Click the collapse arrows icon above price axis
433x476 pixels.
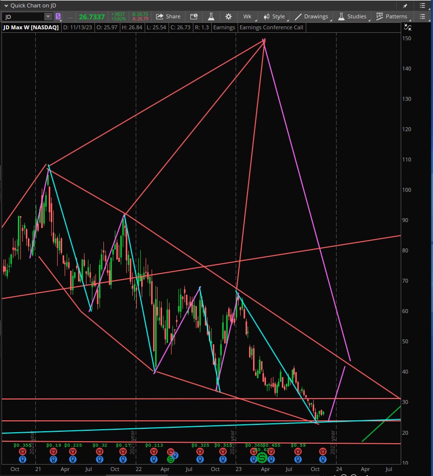point(408,28)
